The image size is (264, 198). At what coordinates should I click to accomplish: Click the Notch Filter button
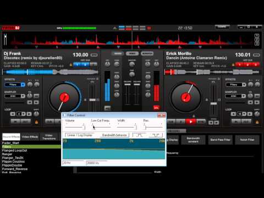(x=247, y=140)
